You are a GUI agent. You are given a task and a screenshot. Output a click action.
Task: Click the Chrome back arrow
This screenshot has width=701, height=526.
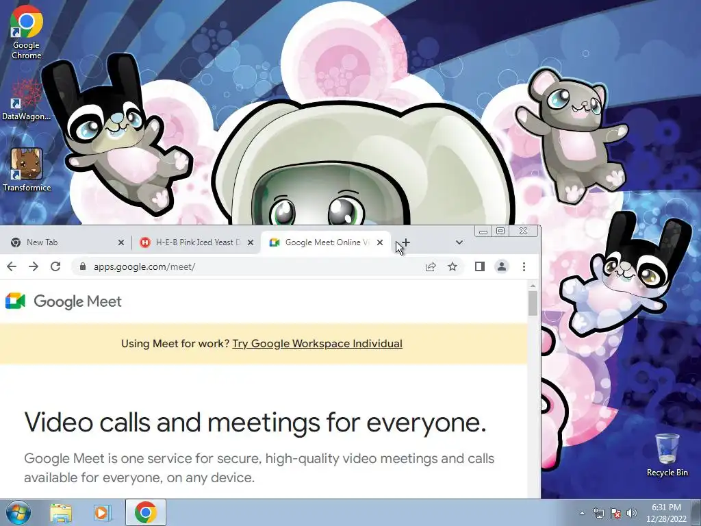(x=12, y=266)
